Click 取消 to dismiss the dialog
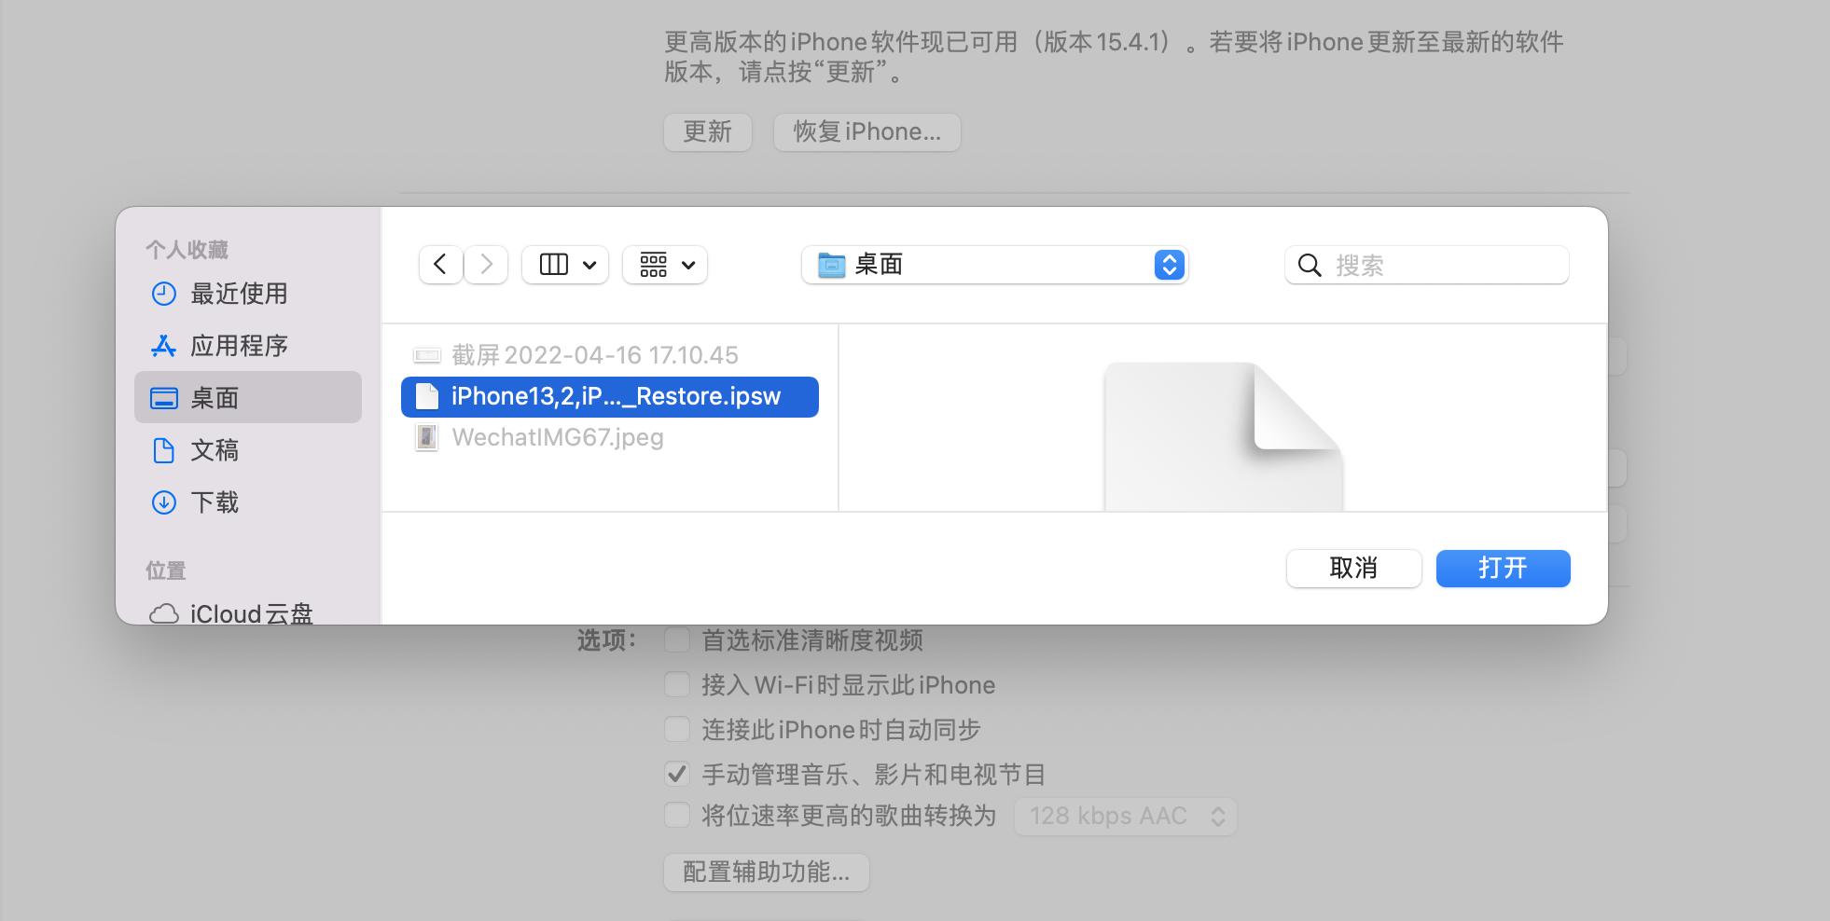The width and height of the screenshot is (1830, 921). pyautogui.click(x=1353, y=568)
